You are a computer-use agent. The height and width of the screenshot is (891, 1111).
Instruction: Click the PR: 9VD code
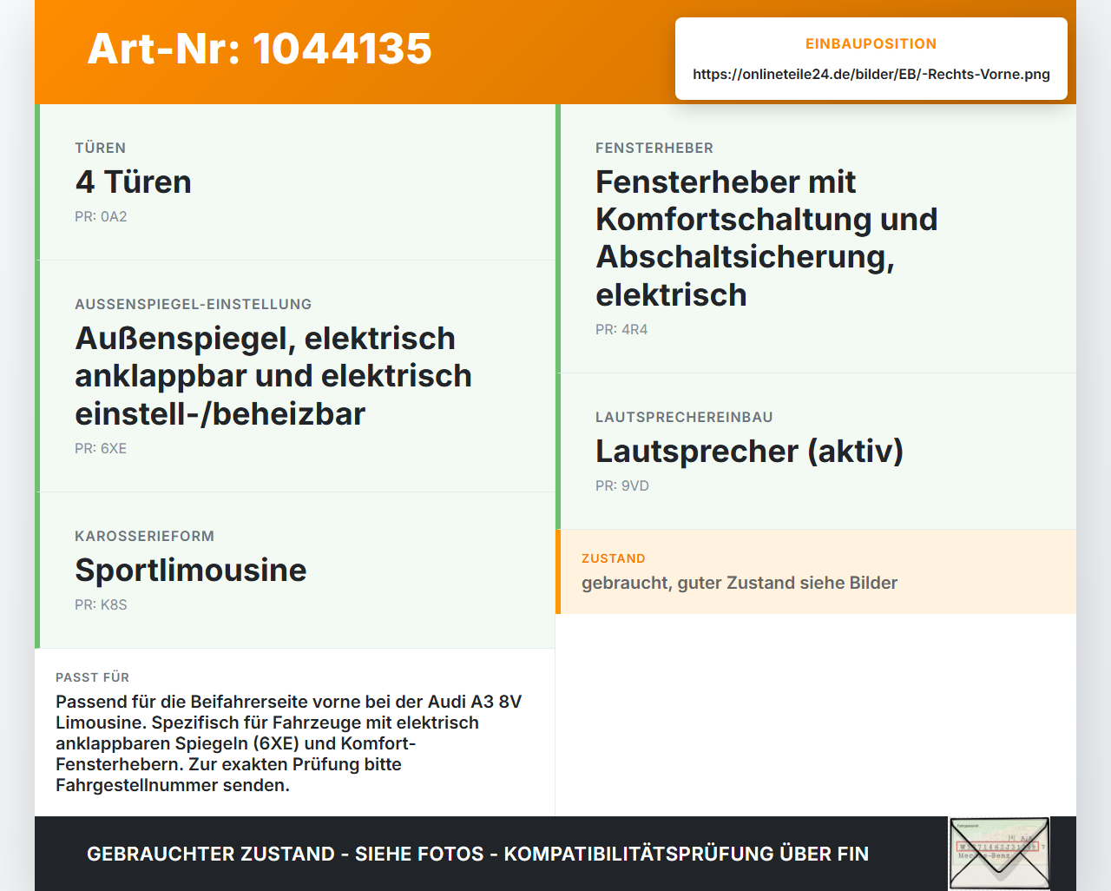pyautogui.click(x=622, y=485)
